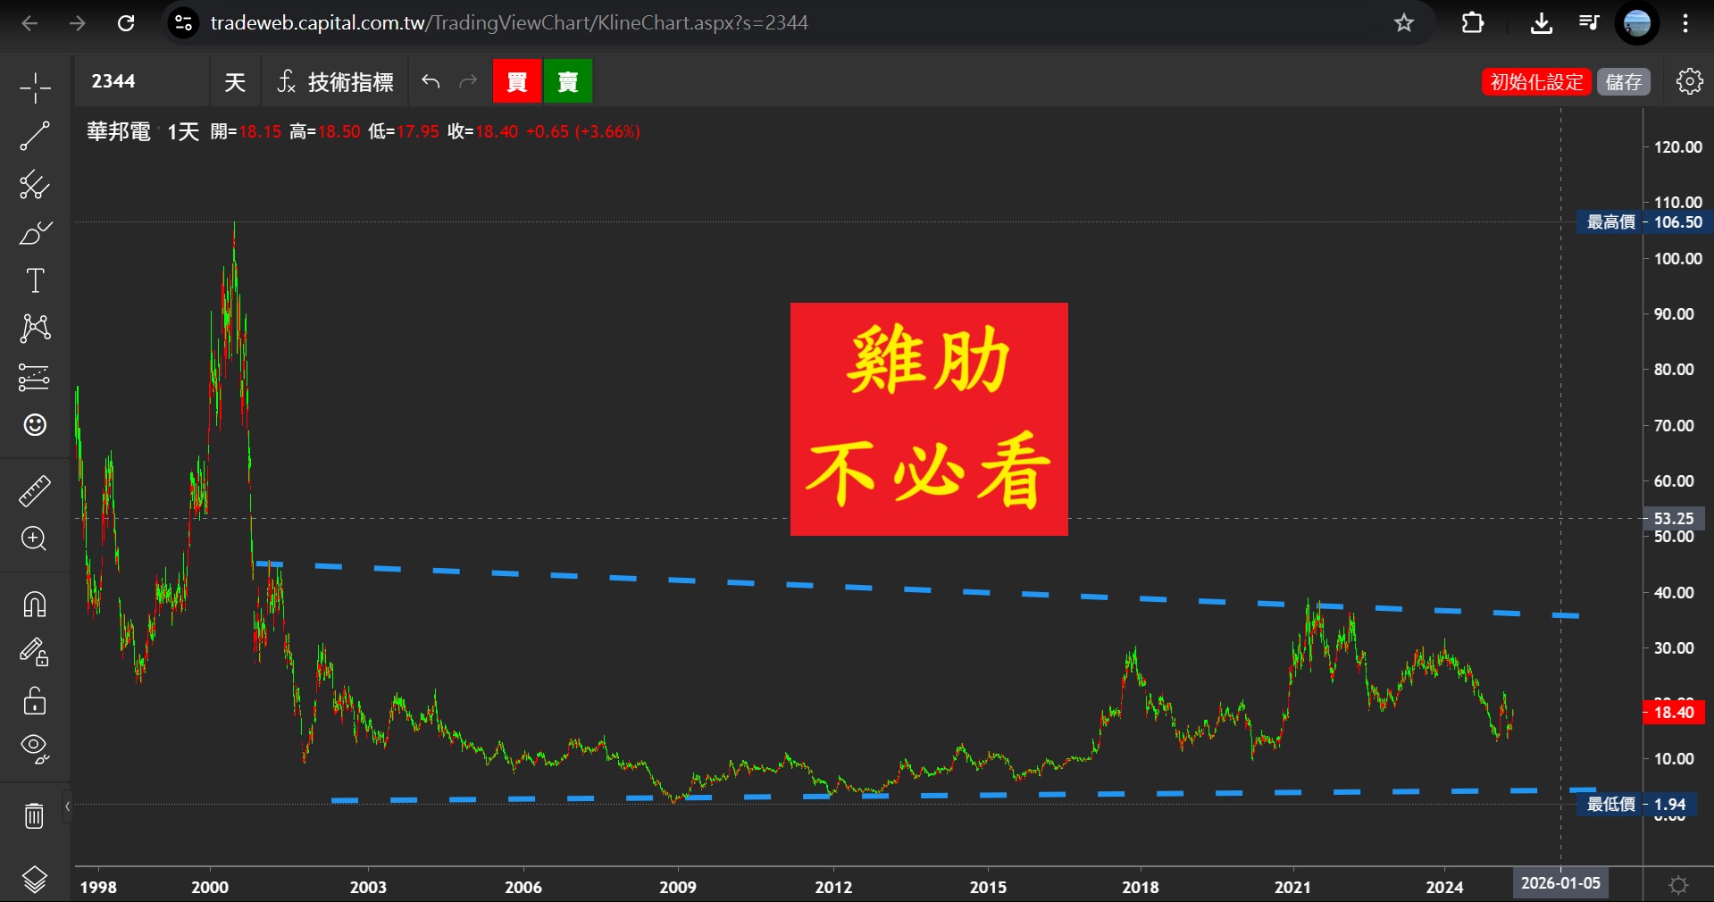Open time axis settings gear
Image resolution: width=1714 pixels, height=902 pixels.
click(1678, 885)
